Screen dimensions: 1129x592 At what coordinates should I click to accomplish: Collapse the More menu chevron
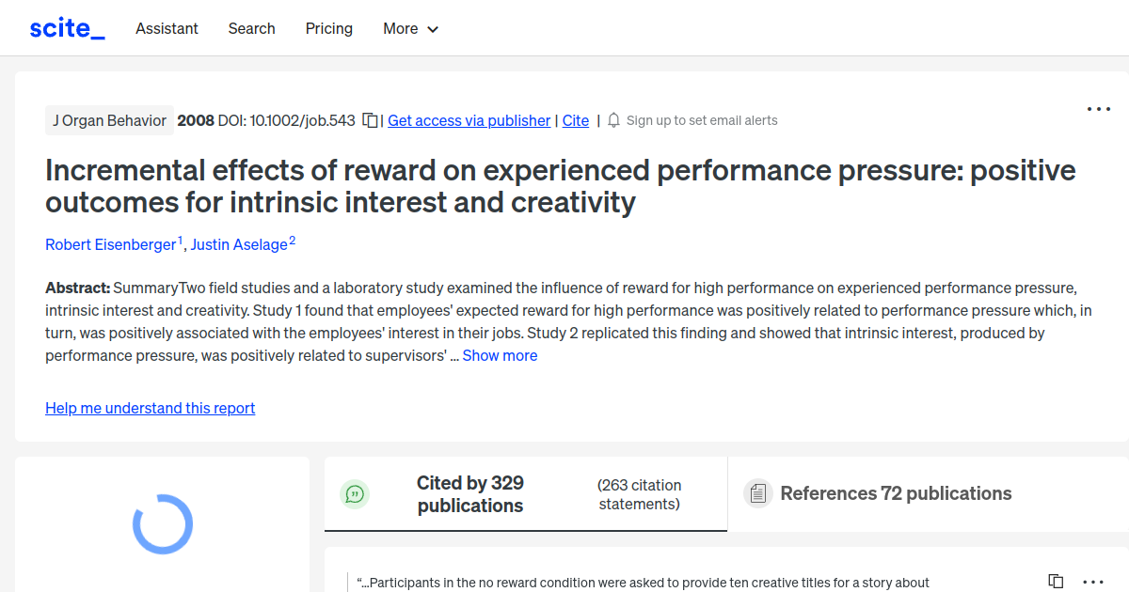434,29
